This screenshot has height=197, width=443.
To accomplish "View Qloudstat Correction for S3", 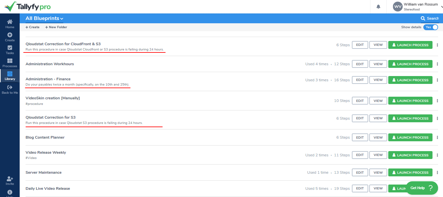I will point(378,118).
